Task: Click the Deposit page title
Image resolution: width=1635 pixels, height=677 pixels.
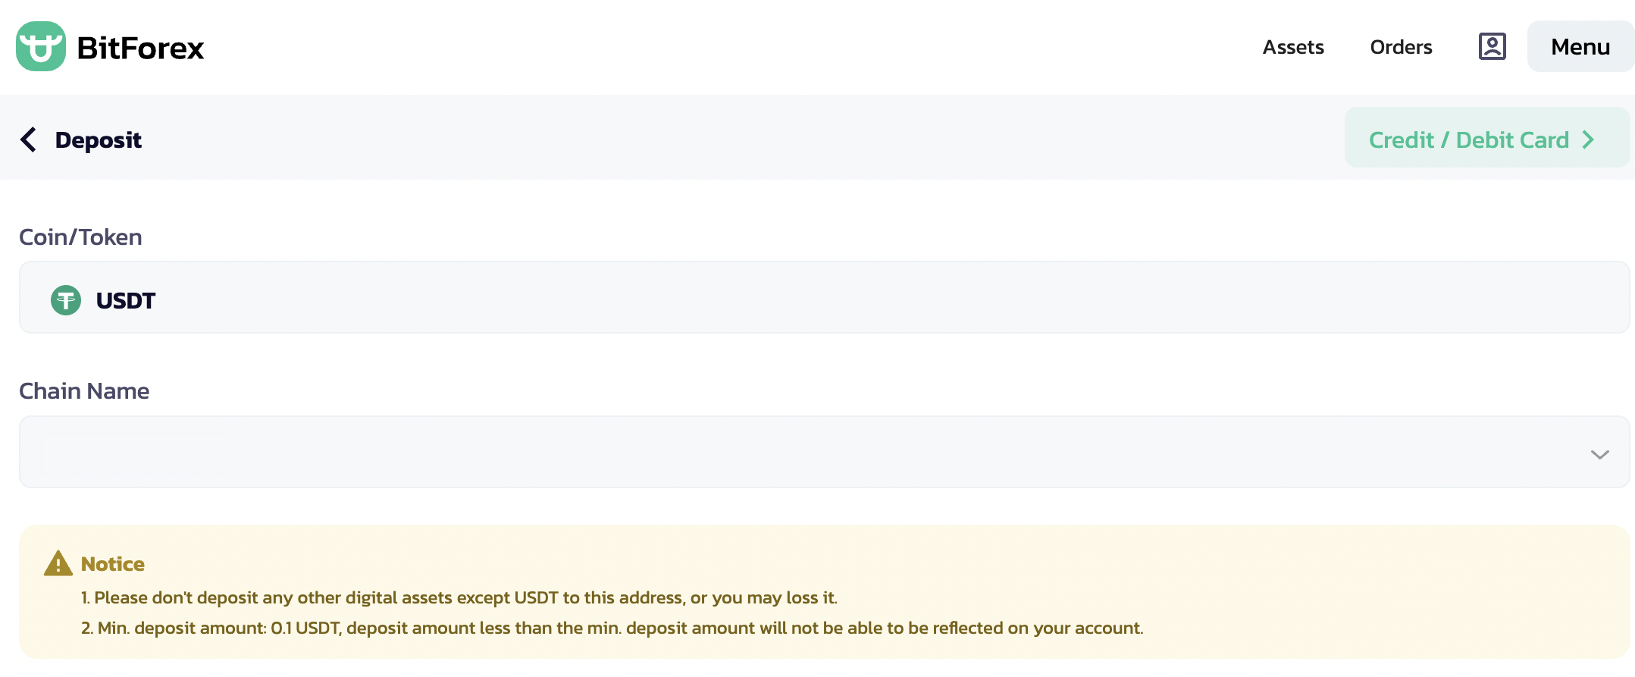Action: click(x=99, y=139)
